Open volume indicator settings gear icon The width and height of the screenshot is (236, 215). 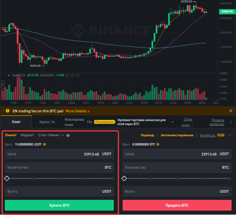(x=73, y=76)
